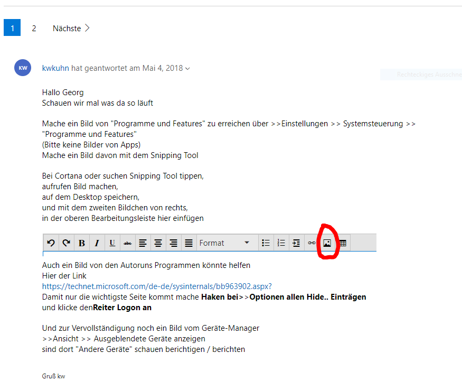The height and width of the screenshot is (390, 462).
Task: Click the chevron arrow beside Nächste
Action: coord(87,28)
